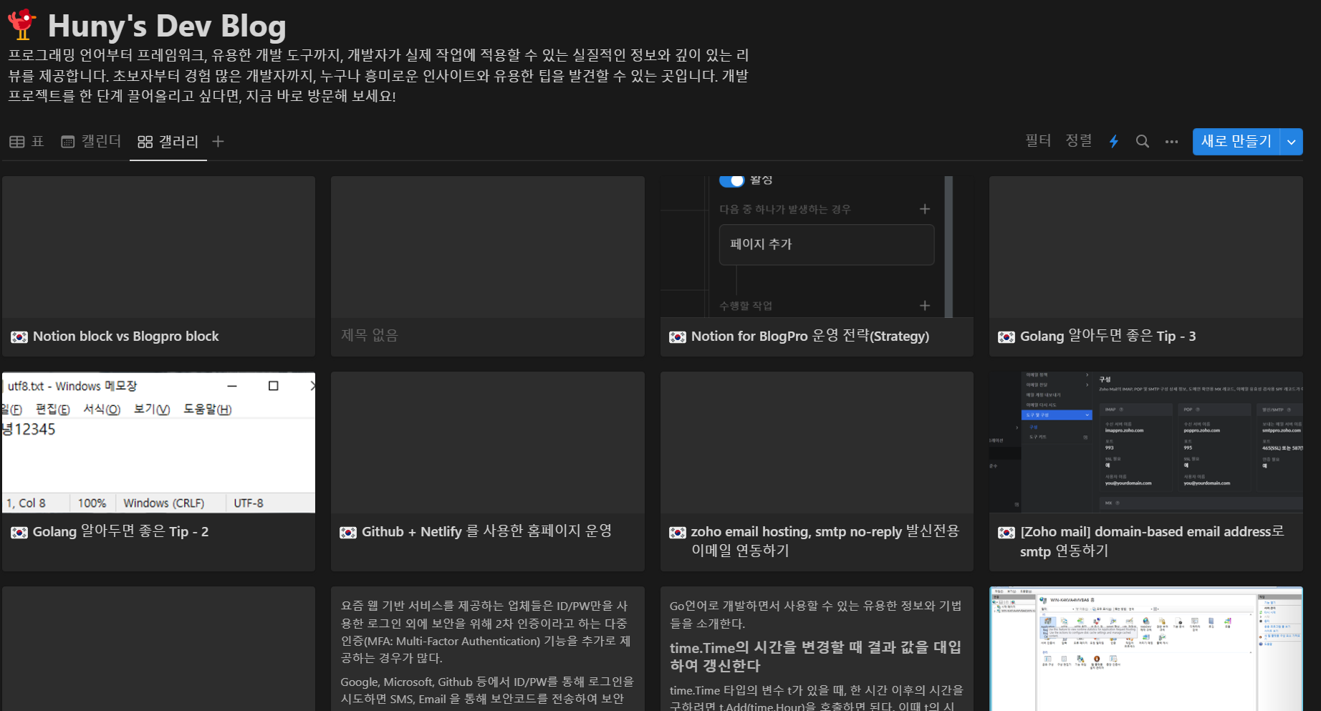Click Korean flag icon on [Zoho mail] card
The height and width of the screenshot is (711, 1321).
click(x=1007, y=532)
